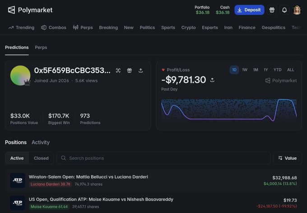The image size is (307, 213).
Task: Open the Politics category
Action: [147, 27]
